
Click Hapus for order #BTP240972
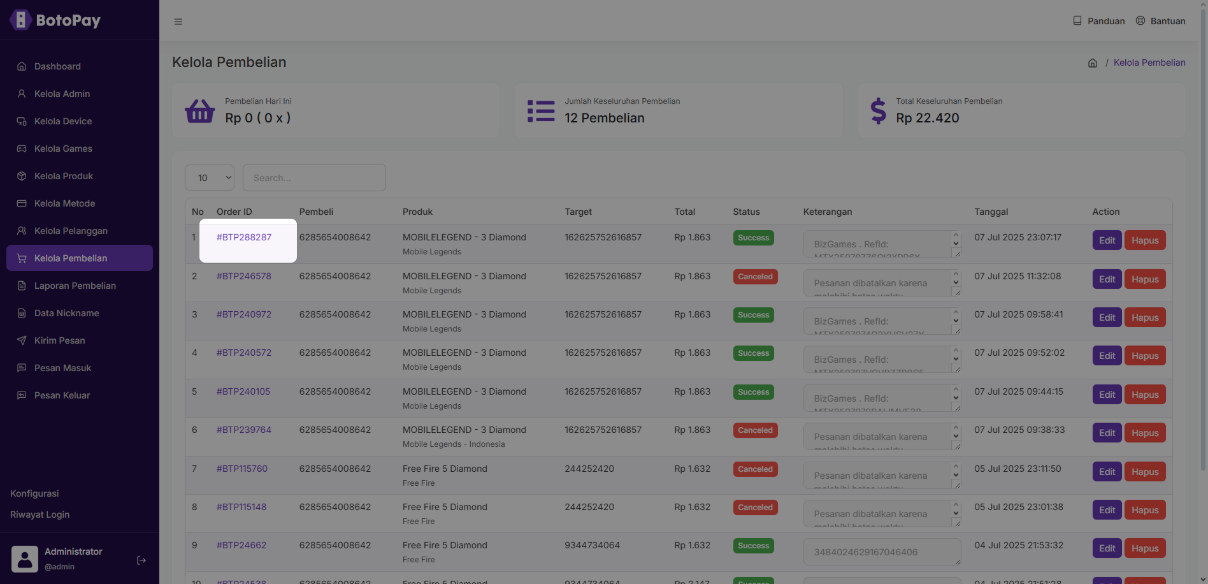pyautogui.click(x=1145, y=318)
